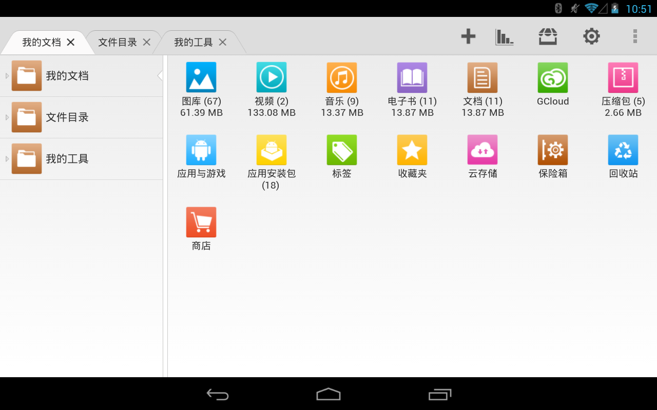Switch to the 文件目录 tab
The height and width of the screenshot is (410, 657).
pos(118,42)
